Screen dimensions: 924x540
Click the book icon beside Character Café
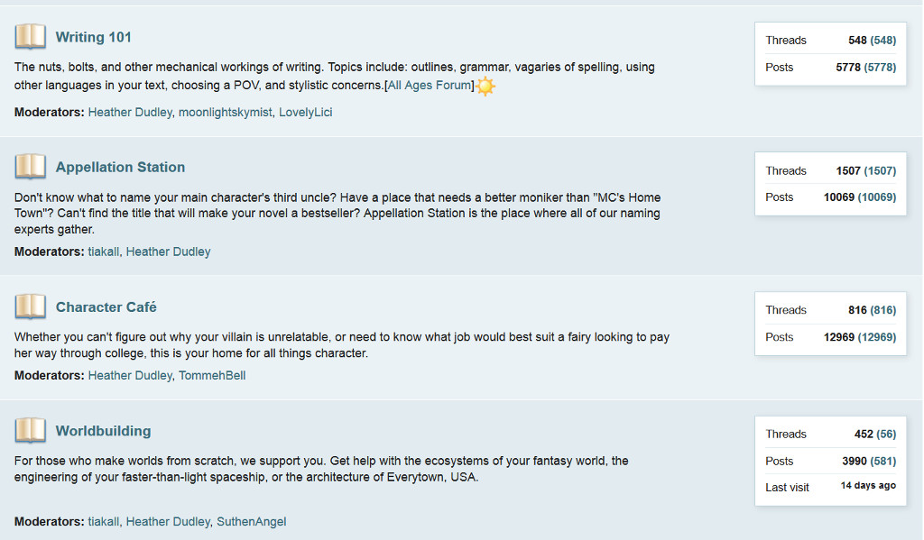coord(30,307)
